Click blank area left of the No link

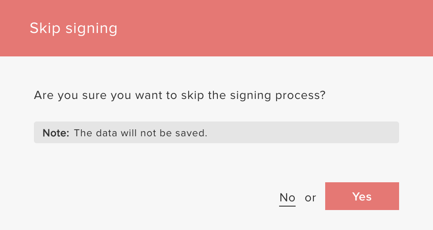(x=174, y=197)
